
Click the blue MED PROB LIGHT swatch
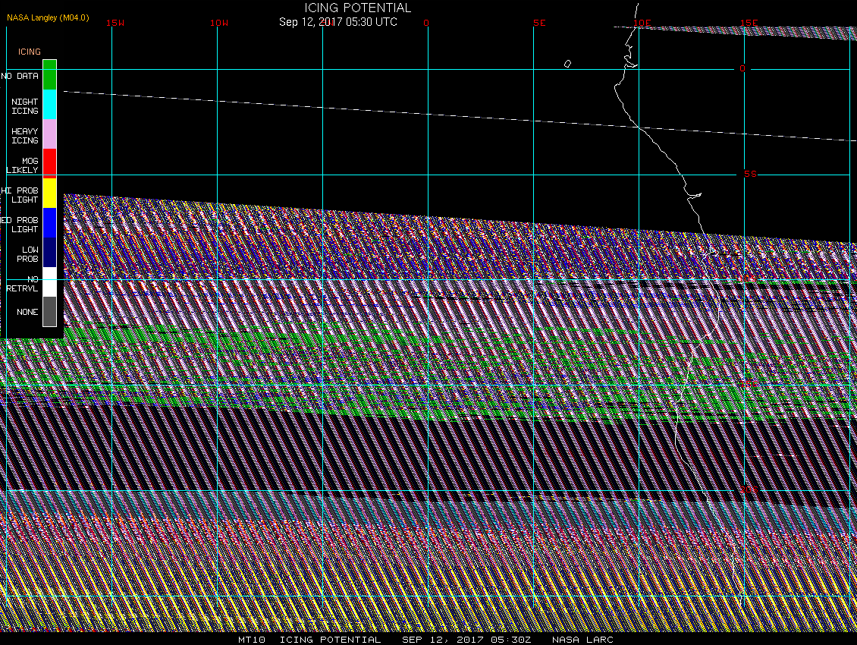click(x=50, y=222)
